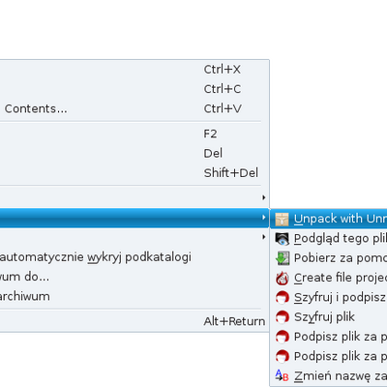This screenshot has width=387, height=387.
Task: Expand the submenu arrow below the highlighted row
Action: coord(264,237)
